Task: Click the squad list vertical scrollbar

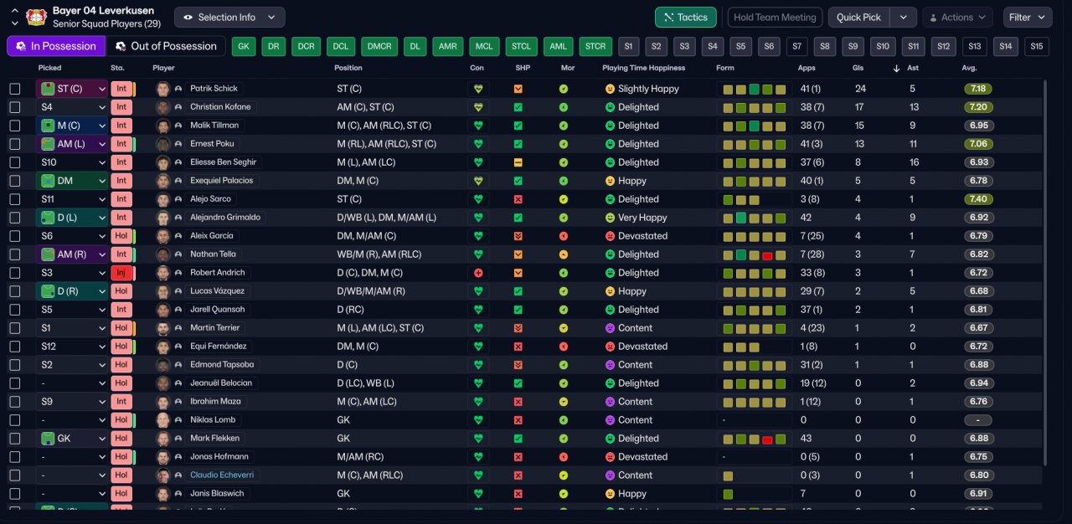Action: coord(1044,272)
